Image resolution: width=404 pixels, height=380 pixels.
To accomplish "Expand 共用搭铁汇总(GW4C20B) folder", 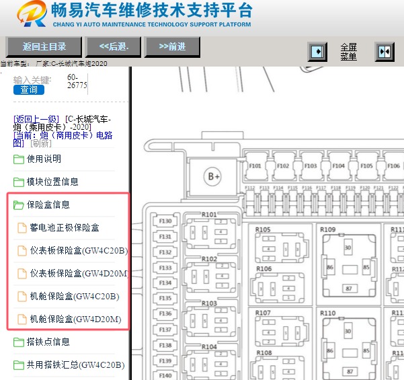I will (x=76, y=365).
